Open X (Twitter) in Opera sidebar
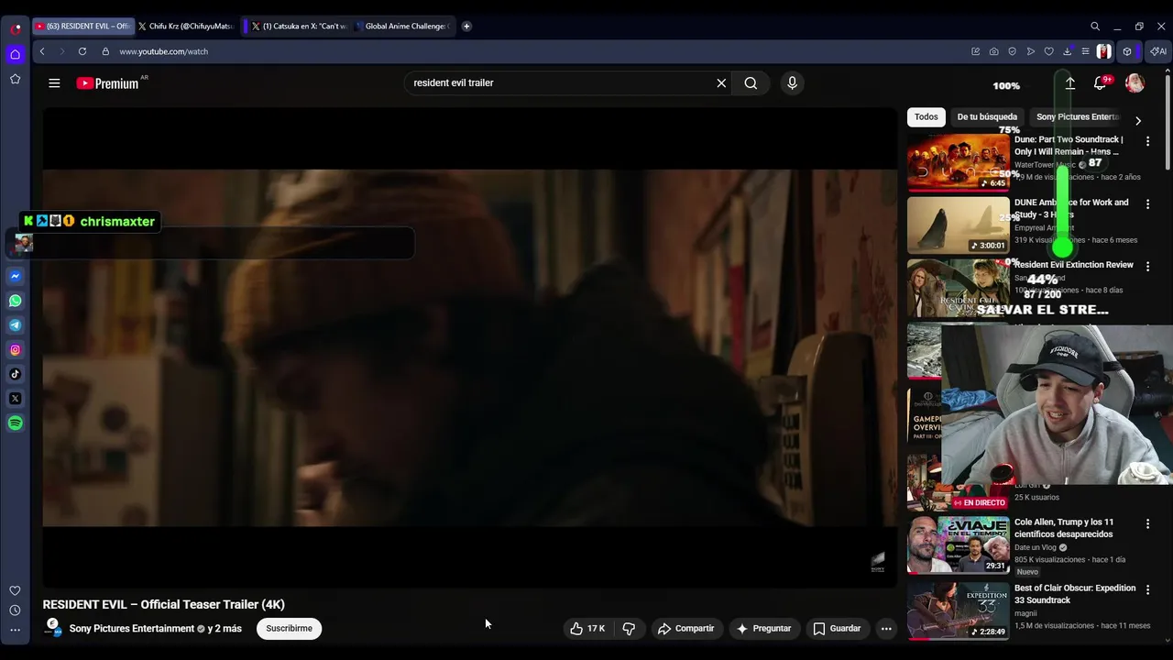 16,399
